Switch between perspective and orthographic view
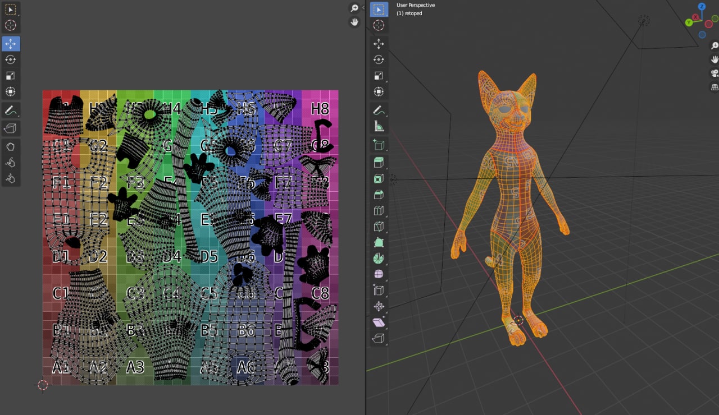719x415 pixels. [715, 87]
